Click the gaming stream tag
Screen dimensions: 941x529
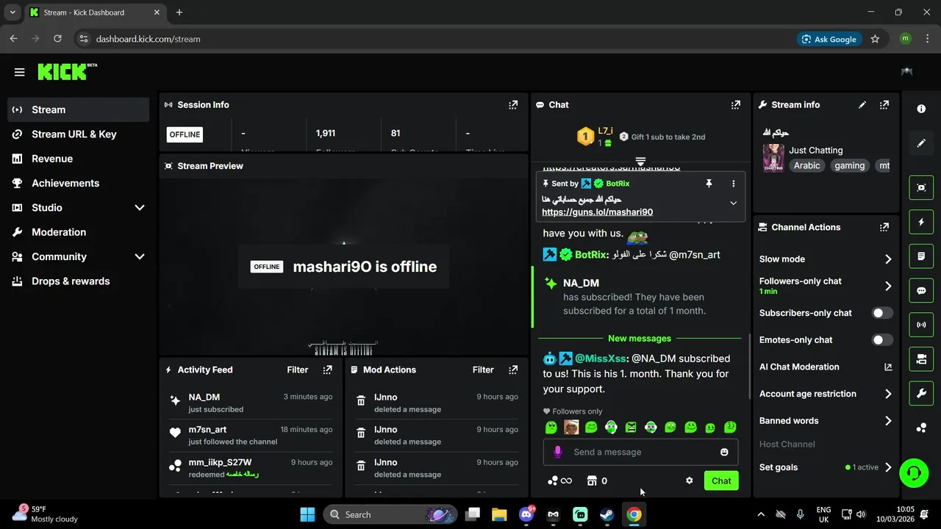click(x=849, y=166)
